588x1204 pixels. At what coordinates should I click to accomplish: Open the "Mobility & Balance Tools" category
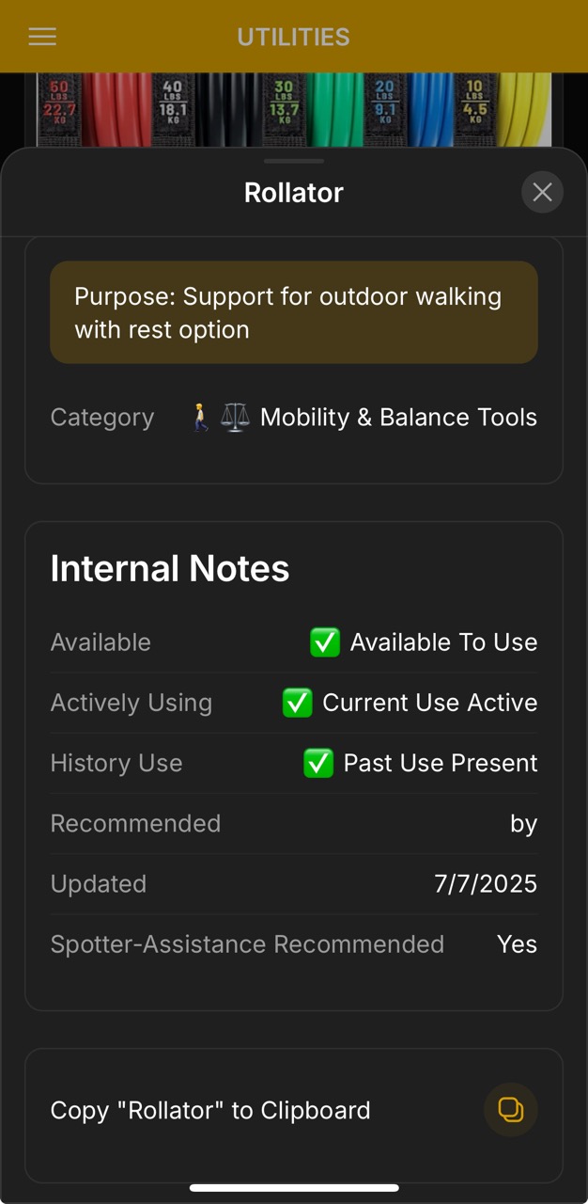click(x=398, y=417)
